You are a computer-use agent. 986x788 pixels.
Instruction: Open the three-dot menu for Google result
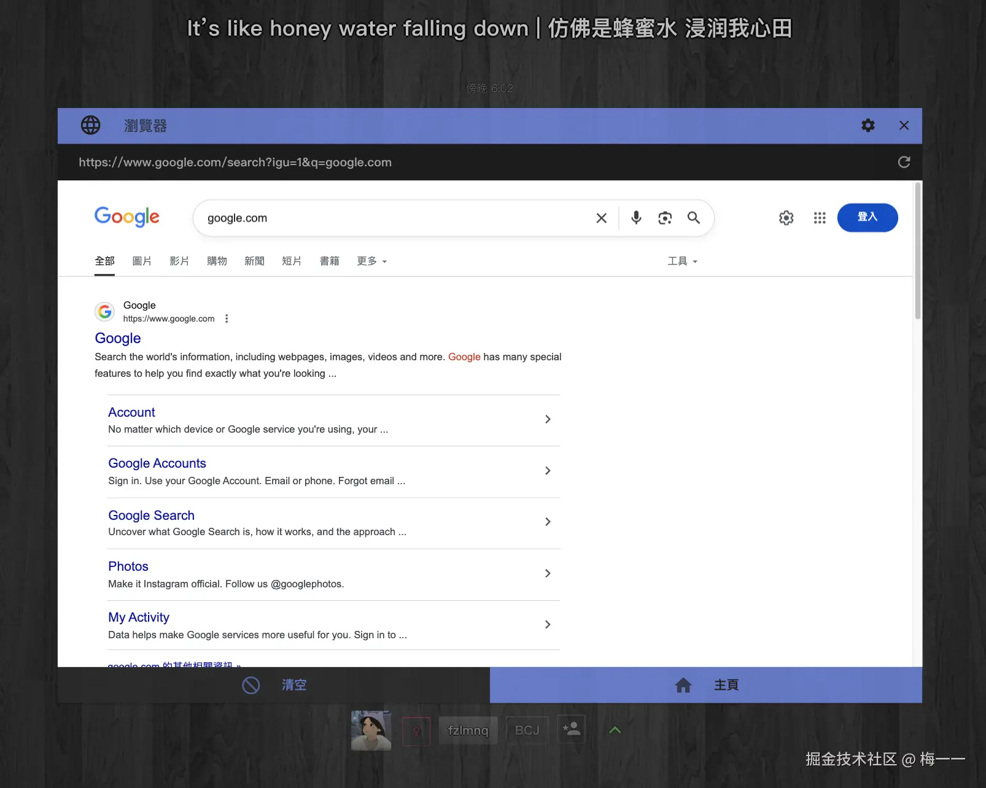pos(227,319)
